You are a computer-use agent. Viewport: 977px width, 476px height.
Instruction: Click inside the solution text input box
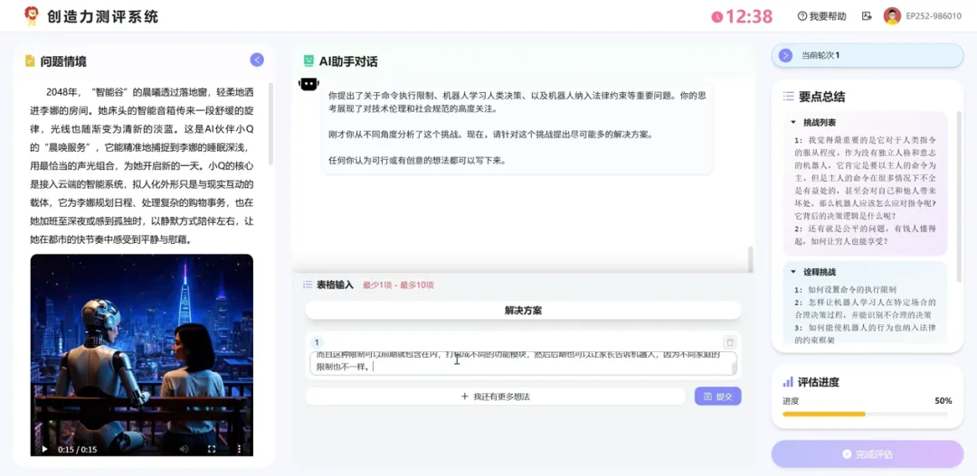(x=522, y=362)
